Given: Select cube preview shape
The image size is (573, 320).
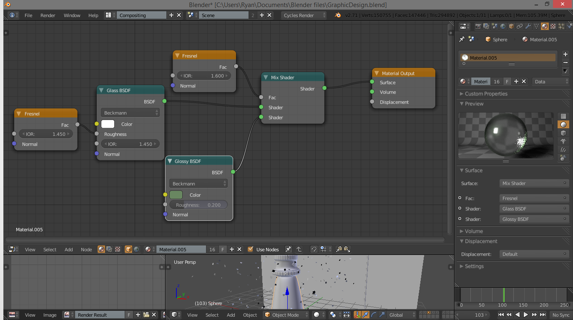Looking at the screenshot, I should coord(563,133).
